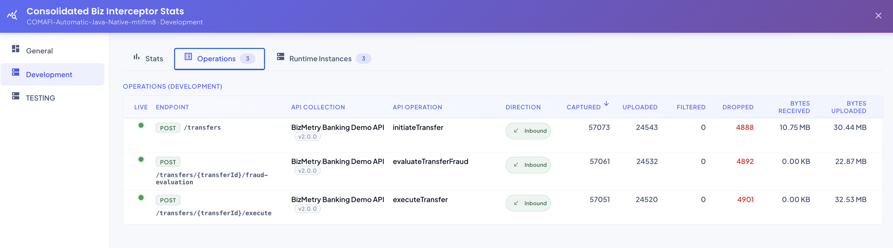Screen dimensions: 893x248
Task: Click the CAPTURED sort descending arrow
Action: pyautogui.click(x=606, y=104)
